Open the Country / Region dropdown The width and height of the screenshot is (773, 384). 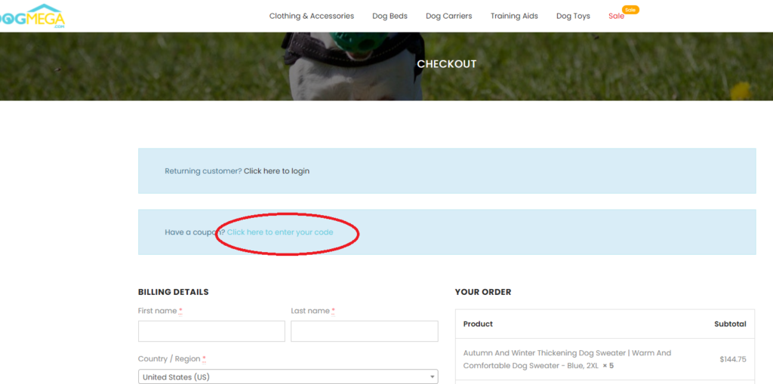click(x=288, y=377)
